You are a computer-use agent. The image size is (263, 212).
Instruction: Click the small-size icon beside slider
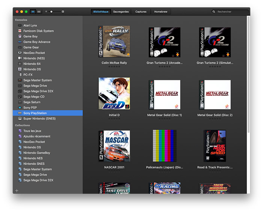46,12
